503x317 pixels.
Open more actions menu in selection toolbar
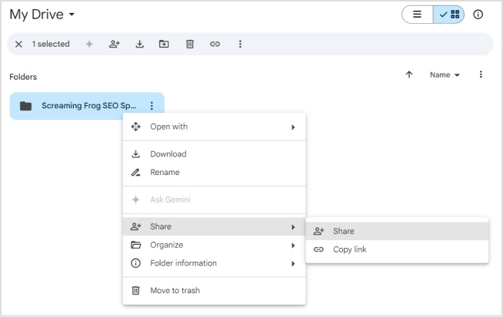click(240, 45)
